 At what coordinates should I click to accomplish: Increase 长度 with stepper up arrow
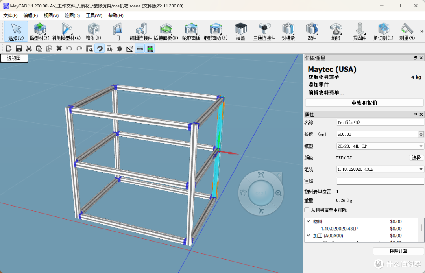pos(421,133)
